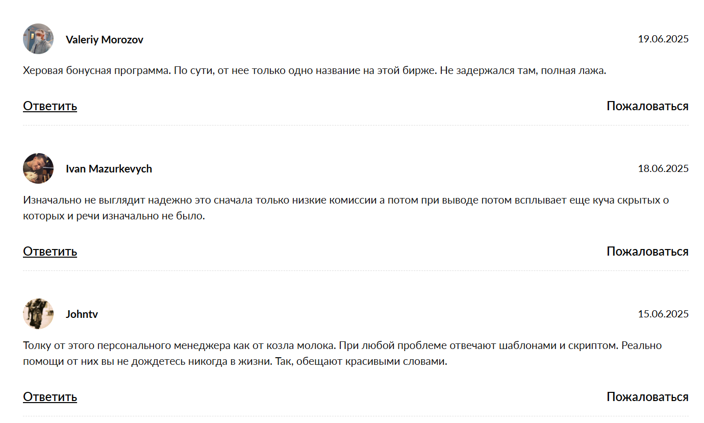
Task: Select the username Valeriy Morozov
Action: tap(105, 39)
